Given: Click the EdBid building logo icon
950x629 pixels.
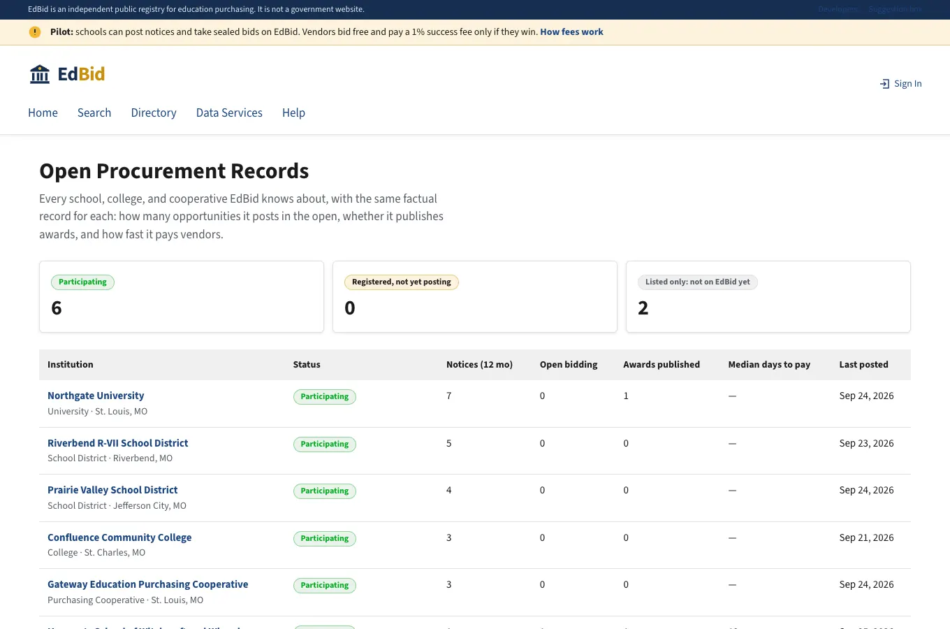Looking at the screenshot, I should 40,74.
